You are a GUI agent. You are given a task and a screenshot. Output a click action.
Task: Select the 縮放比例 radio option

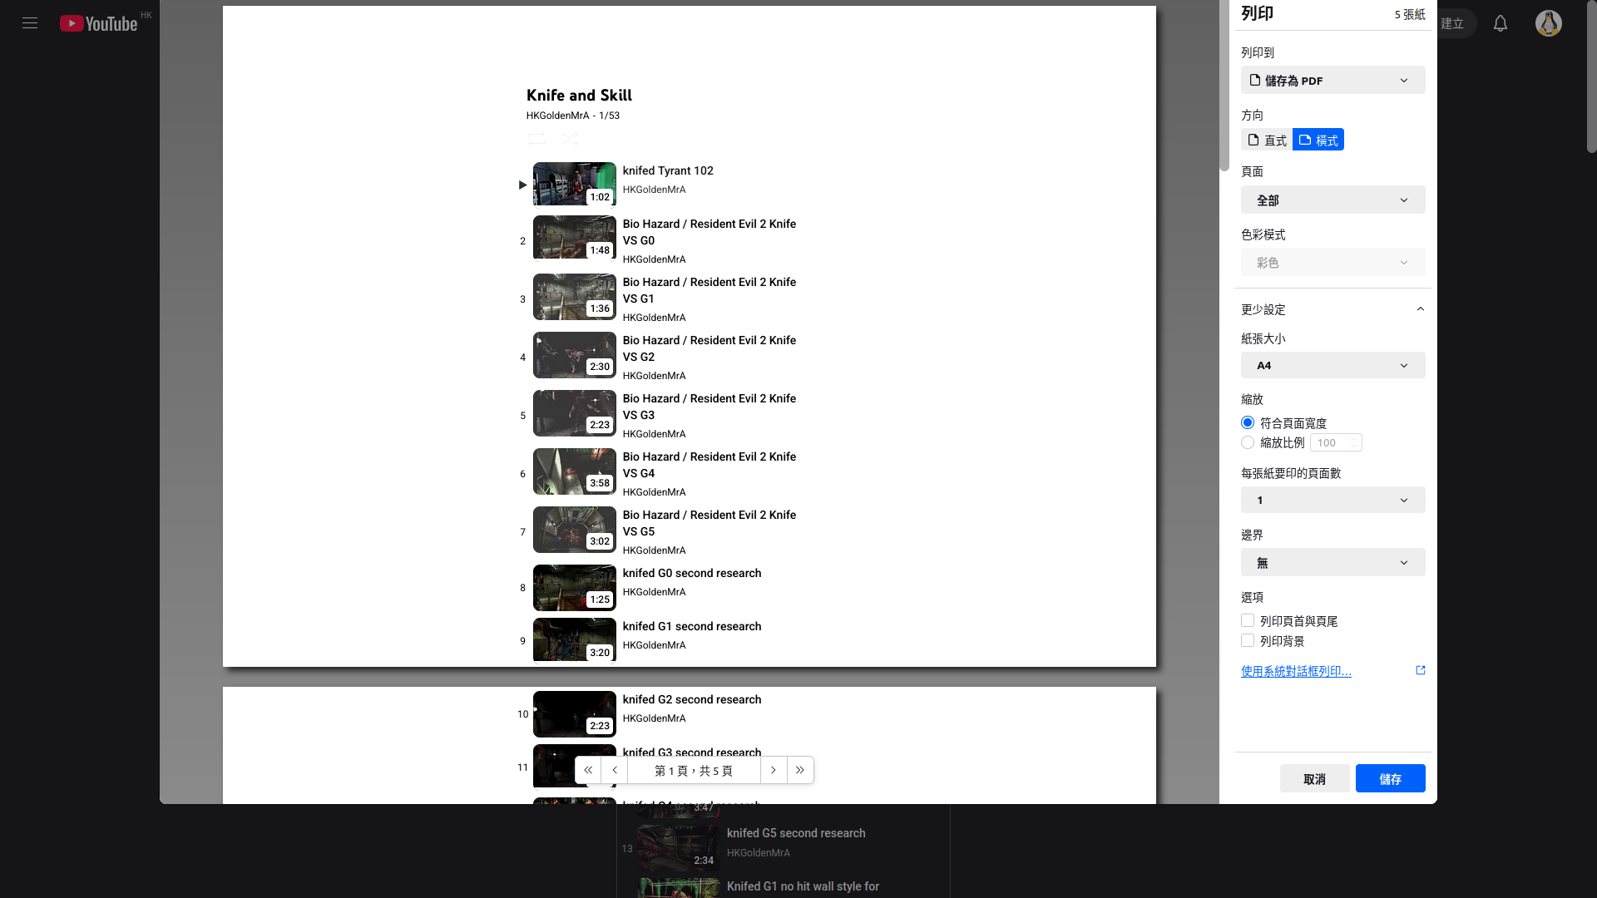1248,442
